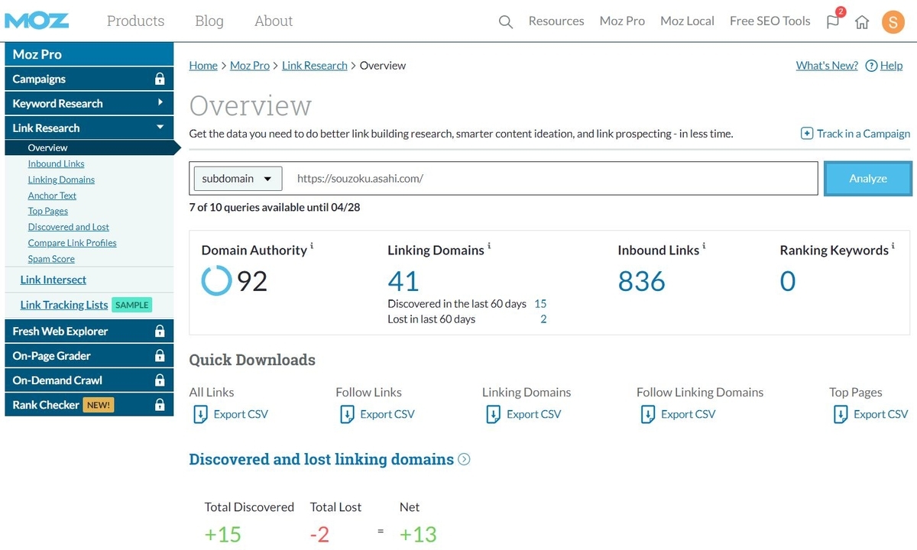Click On-Demand Crawl lock icon
The width and height of the screenshot is (917, 550).
[160, 380]
